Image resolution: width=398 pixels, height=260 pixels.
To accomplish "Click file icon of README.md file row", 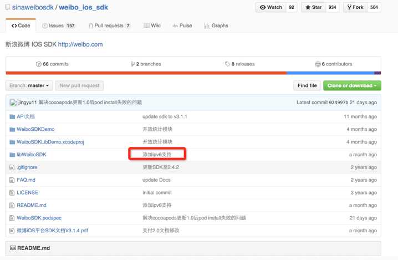I will click(12, 205).
